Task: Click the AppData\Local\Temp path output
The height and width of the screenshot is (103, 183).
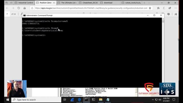Action: tap(43, 31)
